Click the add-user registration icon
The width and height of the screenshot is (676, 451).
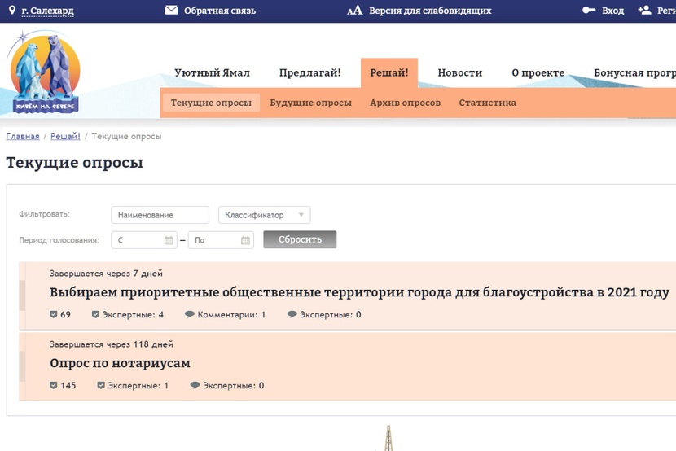click(x=644, y=11)
